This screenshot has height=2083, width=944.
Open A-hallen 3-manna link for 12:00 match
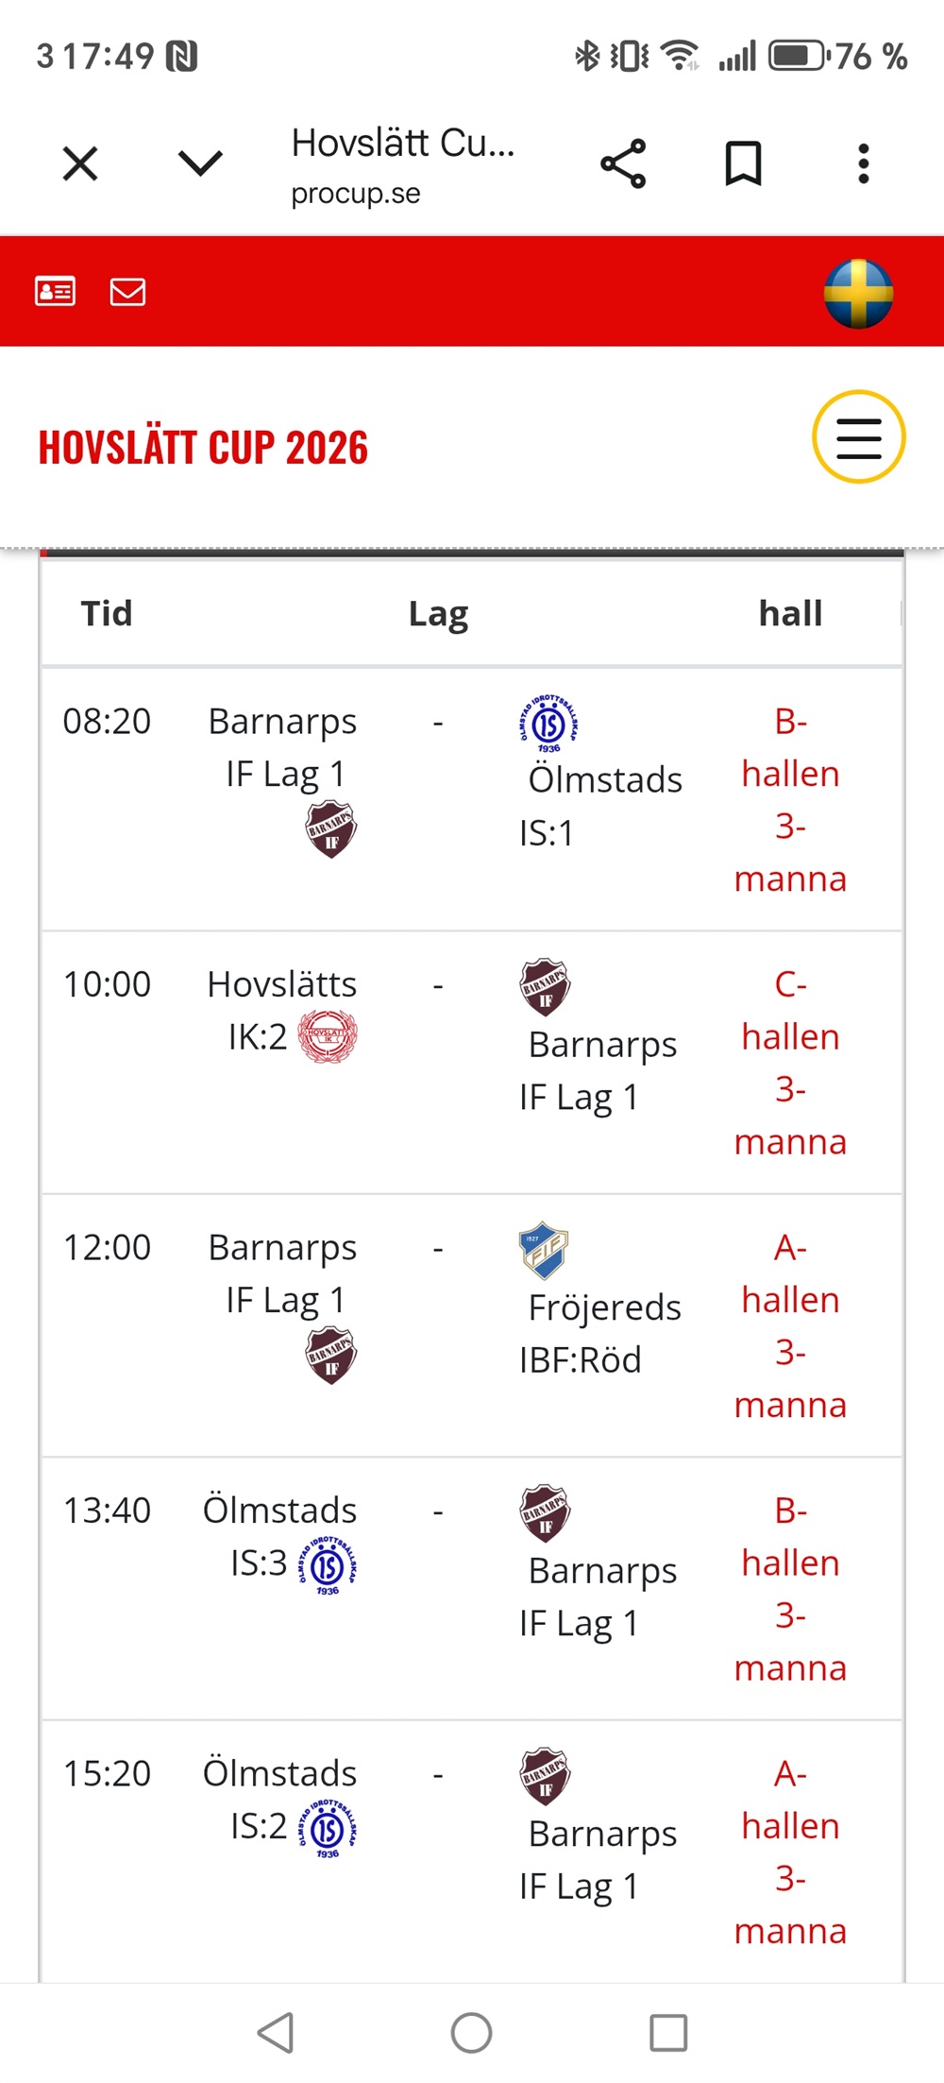(x=790, y=1325)
